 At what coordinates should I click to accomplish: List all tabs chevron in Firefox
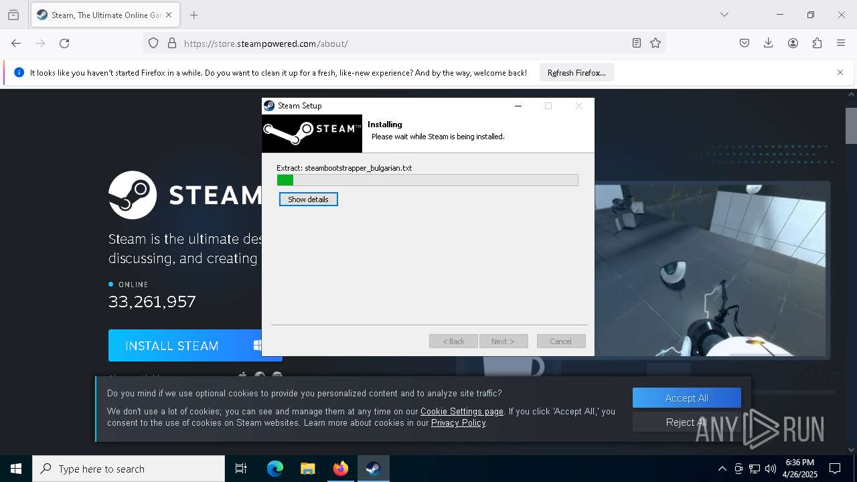coord(724,15)
